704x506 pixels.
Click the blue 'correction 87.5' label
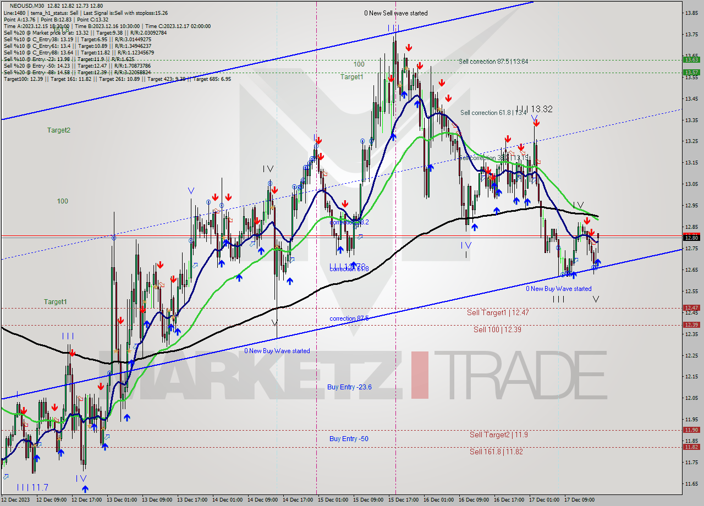(x=349, y=318)
